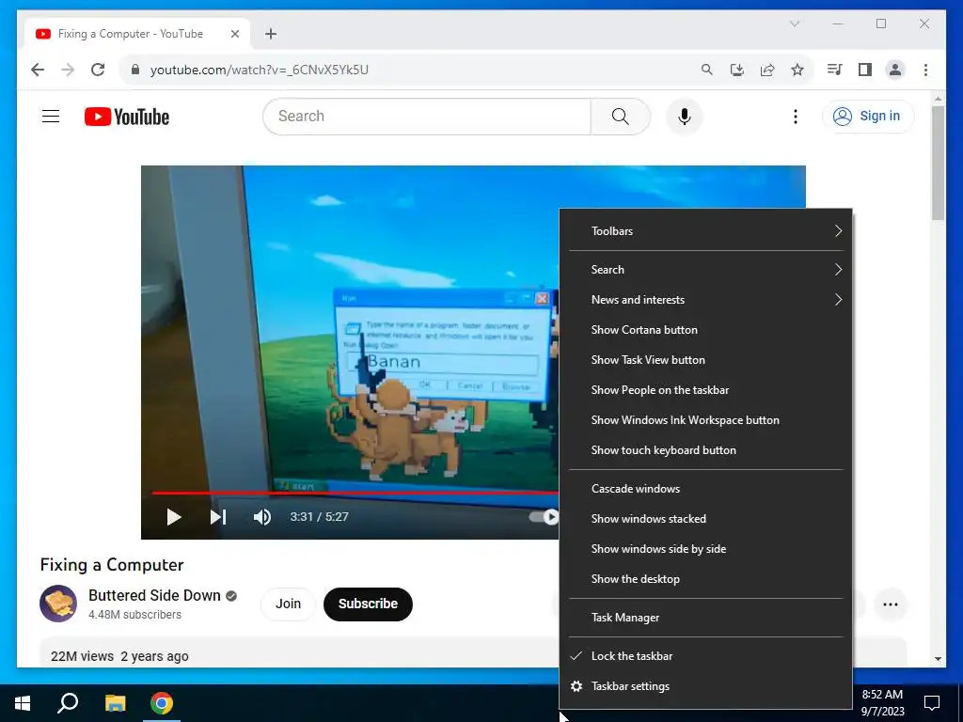Expand the Toolbars submenu
Viewport: 963px width, 722px height.
(705, 231)
